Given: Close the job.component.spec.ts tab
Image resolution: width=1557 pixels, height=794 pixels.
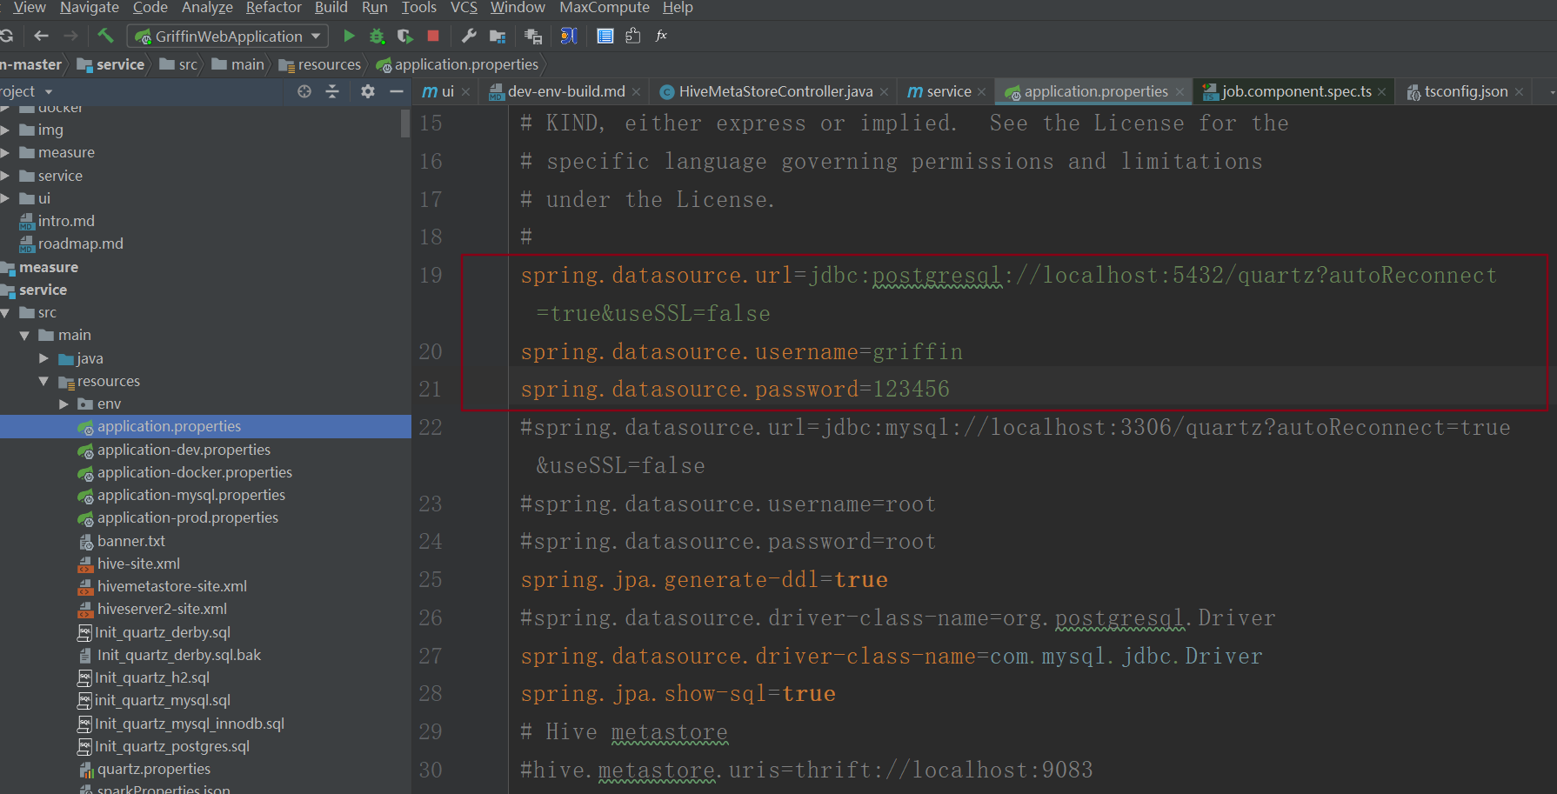Looking at the screenshot, I should [x=1381, y=92].
